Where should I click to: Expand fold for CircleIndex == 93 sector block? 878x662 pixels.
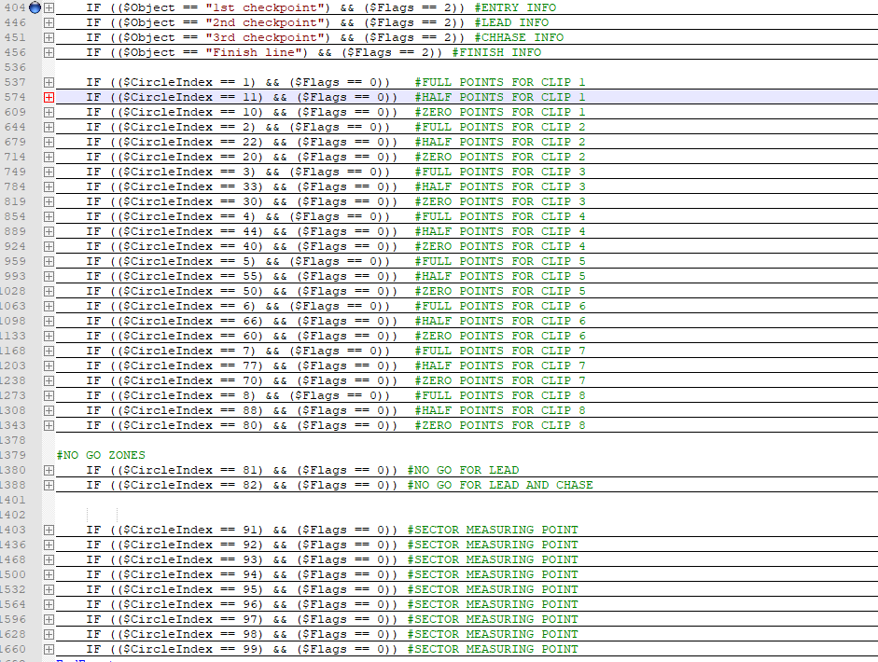[49, 560]
